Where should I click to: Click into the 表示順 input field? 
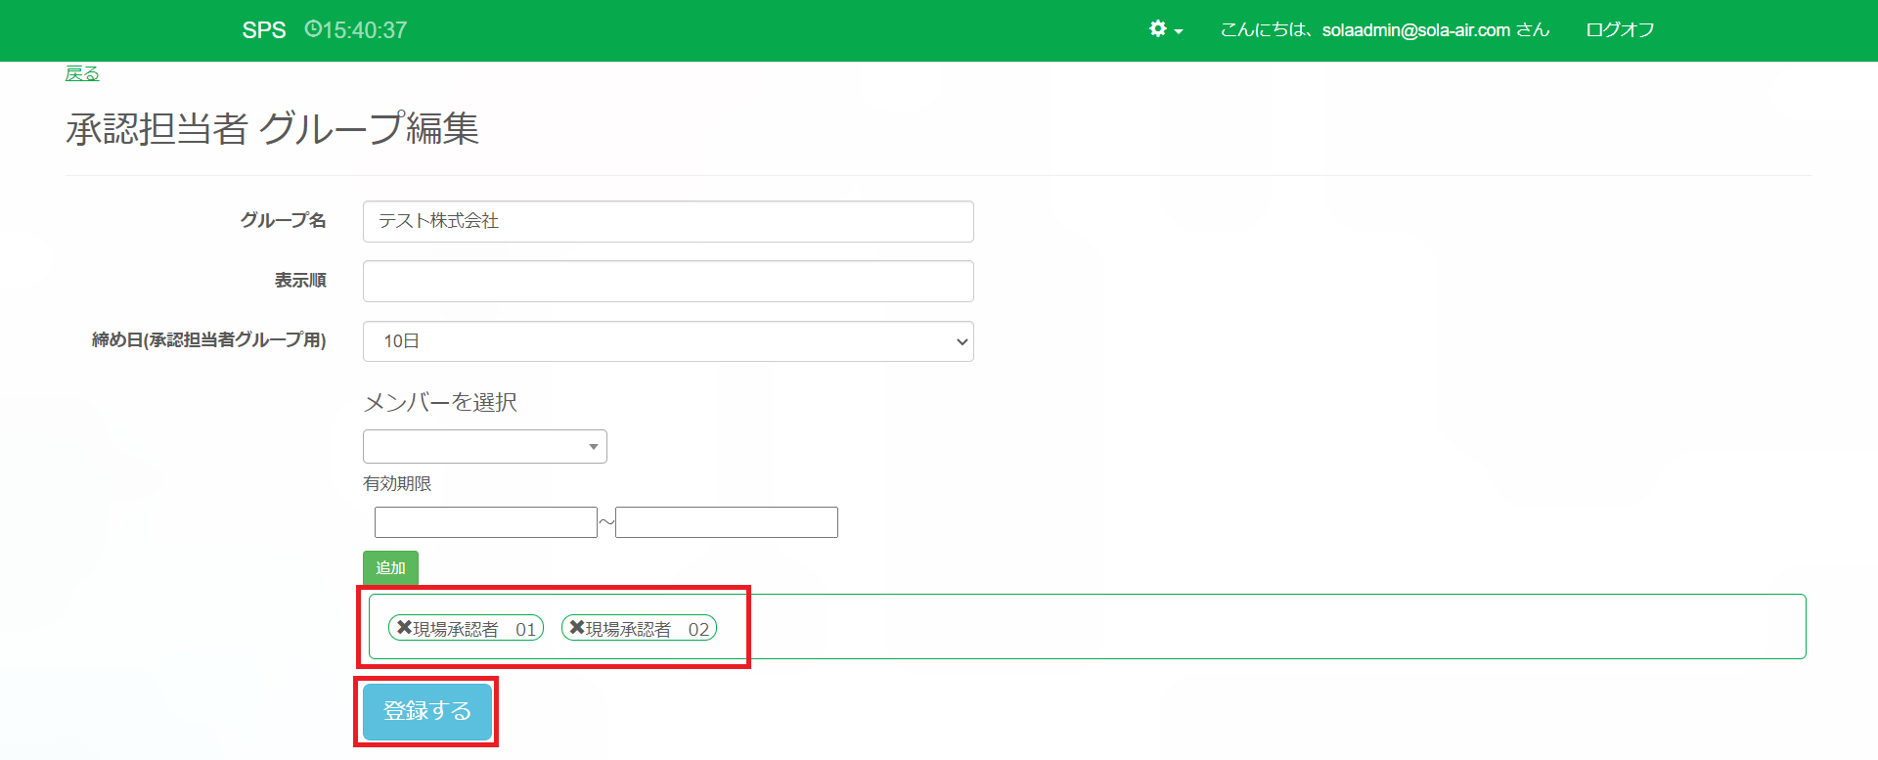(x=668, y=282)
